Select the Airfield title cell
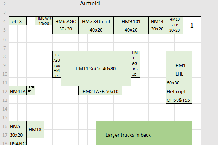The width and height of the screenshot is (218, 145). click(90, 4)
